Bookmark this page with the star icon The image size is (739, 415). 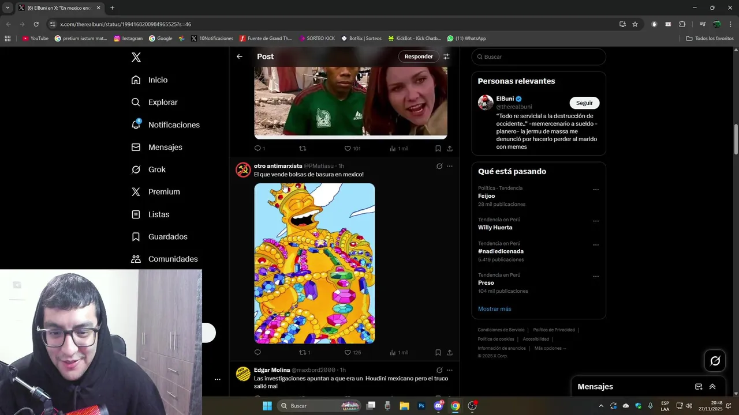(635, 24)
